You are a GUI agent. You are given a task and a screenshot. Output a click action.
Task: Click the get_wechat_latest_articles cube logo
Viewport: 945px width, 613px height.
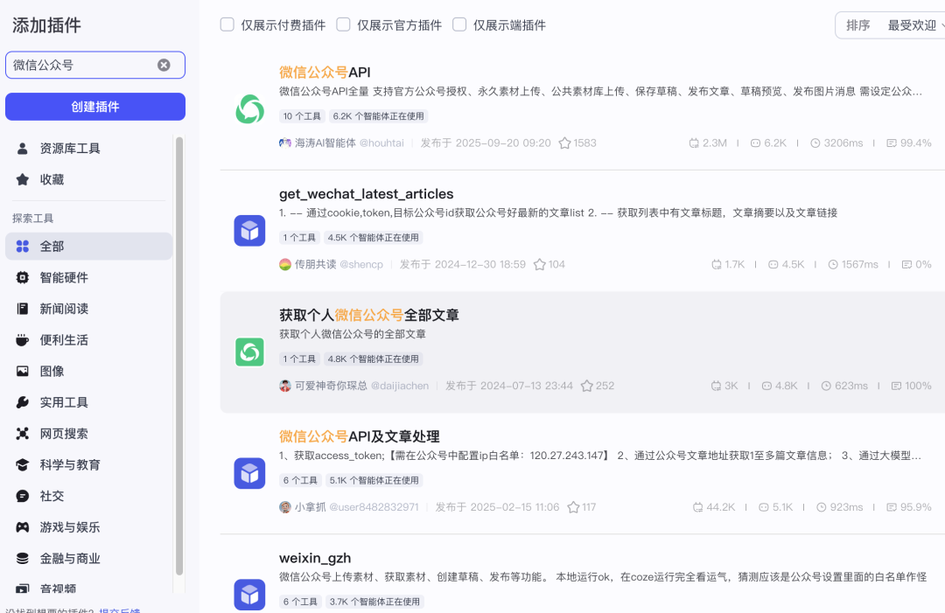coord(249,231)
